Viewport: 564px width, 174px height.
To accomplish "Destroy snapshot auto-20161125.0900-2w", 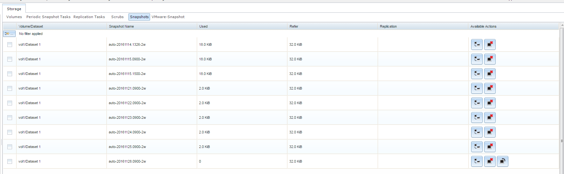I will tap(490, 147).
